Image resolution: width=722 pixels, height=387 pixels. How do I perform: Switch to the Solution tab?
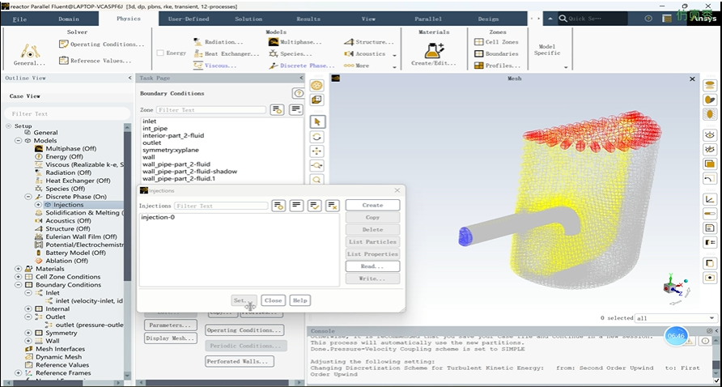[248, 19]
